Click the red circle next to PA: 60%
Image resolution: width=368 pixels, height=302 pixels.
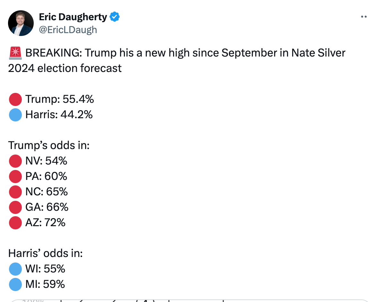click(x=15, y=176)
